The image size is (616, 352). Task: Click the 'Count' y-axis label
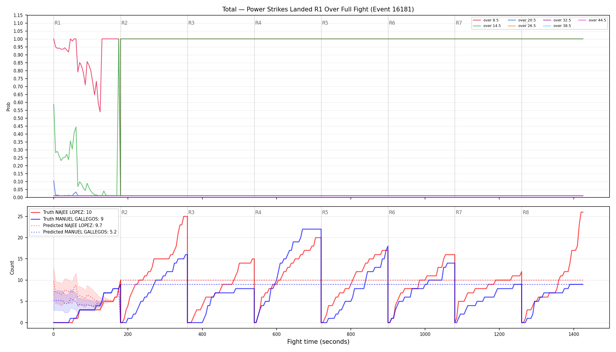point(12,268)
